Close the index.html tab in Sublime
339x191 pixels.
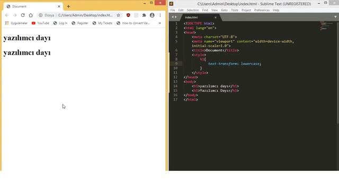(216, 18)
